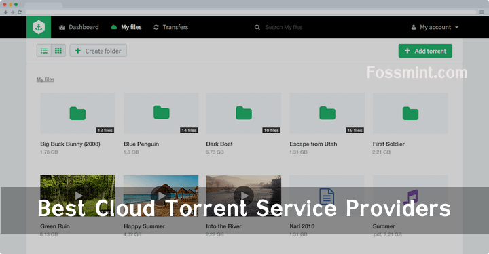The width and height of the screenshot is (489, 254).
Task: Open the Karl 2016 document icon
Action: (x=327, y=196)
